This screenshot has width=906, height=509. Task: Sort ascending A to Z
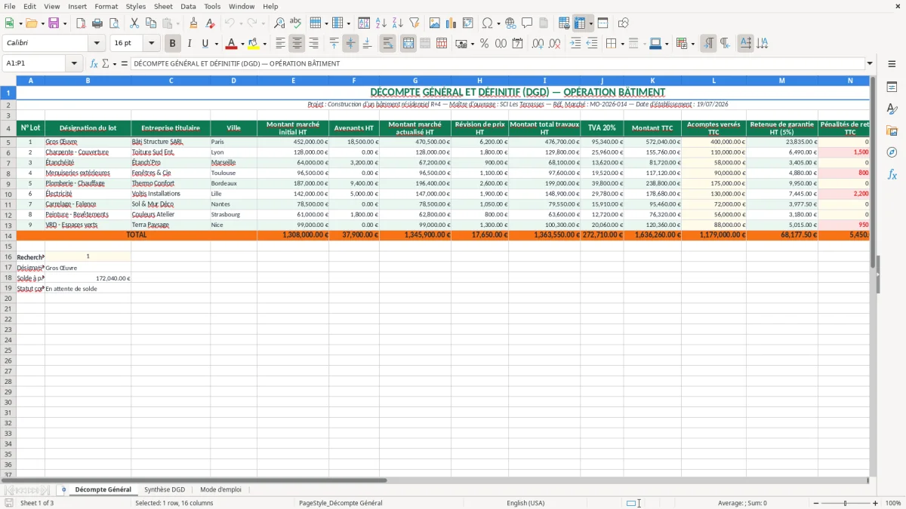point(381,23)
